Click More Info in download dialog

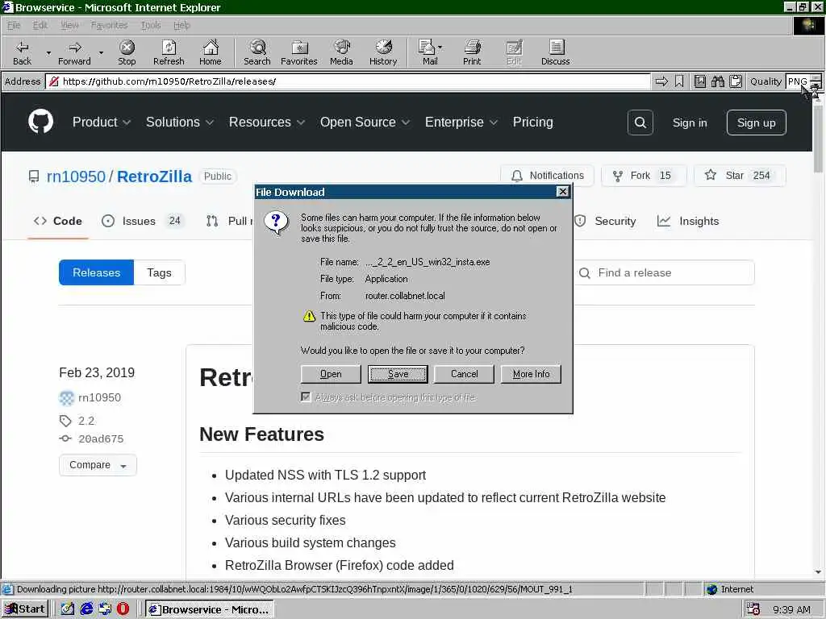click(x=531, y=374)
